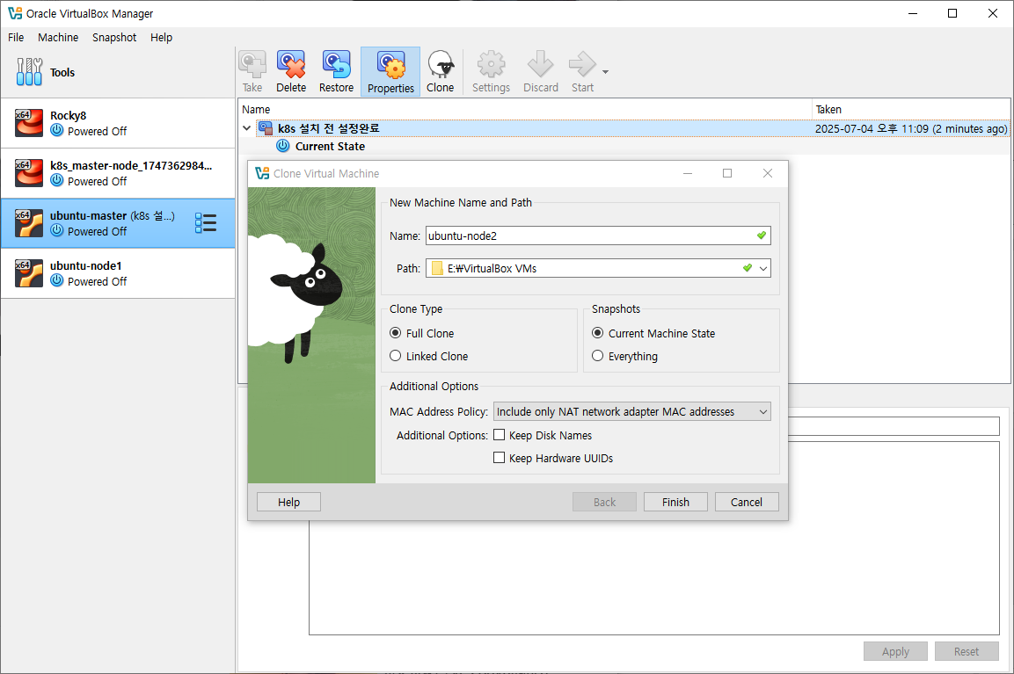Click the Finish button
1014x674 pixels.
pyautogui.click(x=675, y=502)
